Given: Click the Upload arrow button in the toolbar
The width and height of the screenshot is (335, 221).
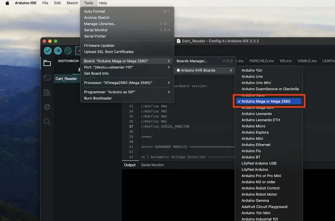Looking at the screenshot, I should (58, 51).
